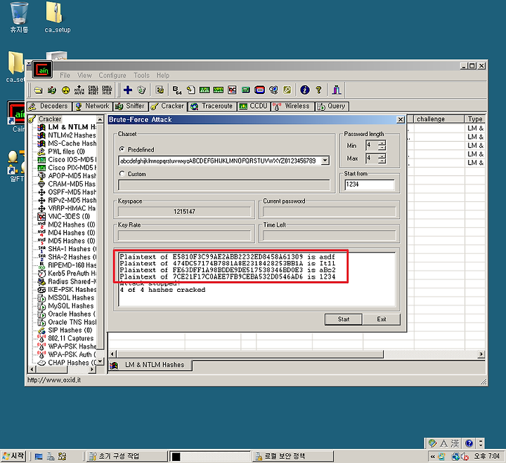Click the blue round info About icon

(304, 90)
